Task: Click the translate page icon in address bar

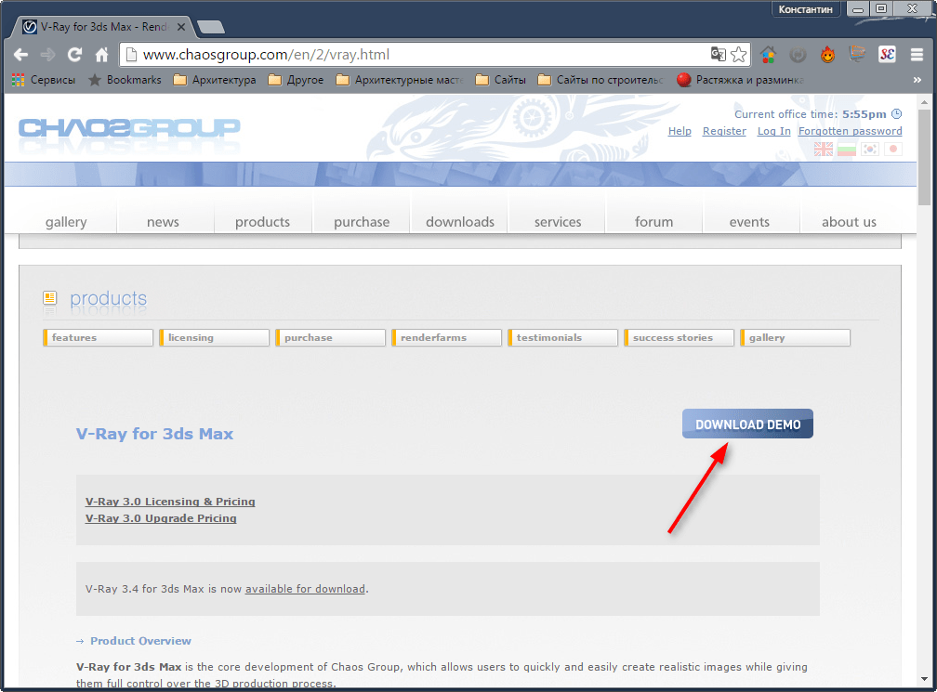Action: point(718,55)
